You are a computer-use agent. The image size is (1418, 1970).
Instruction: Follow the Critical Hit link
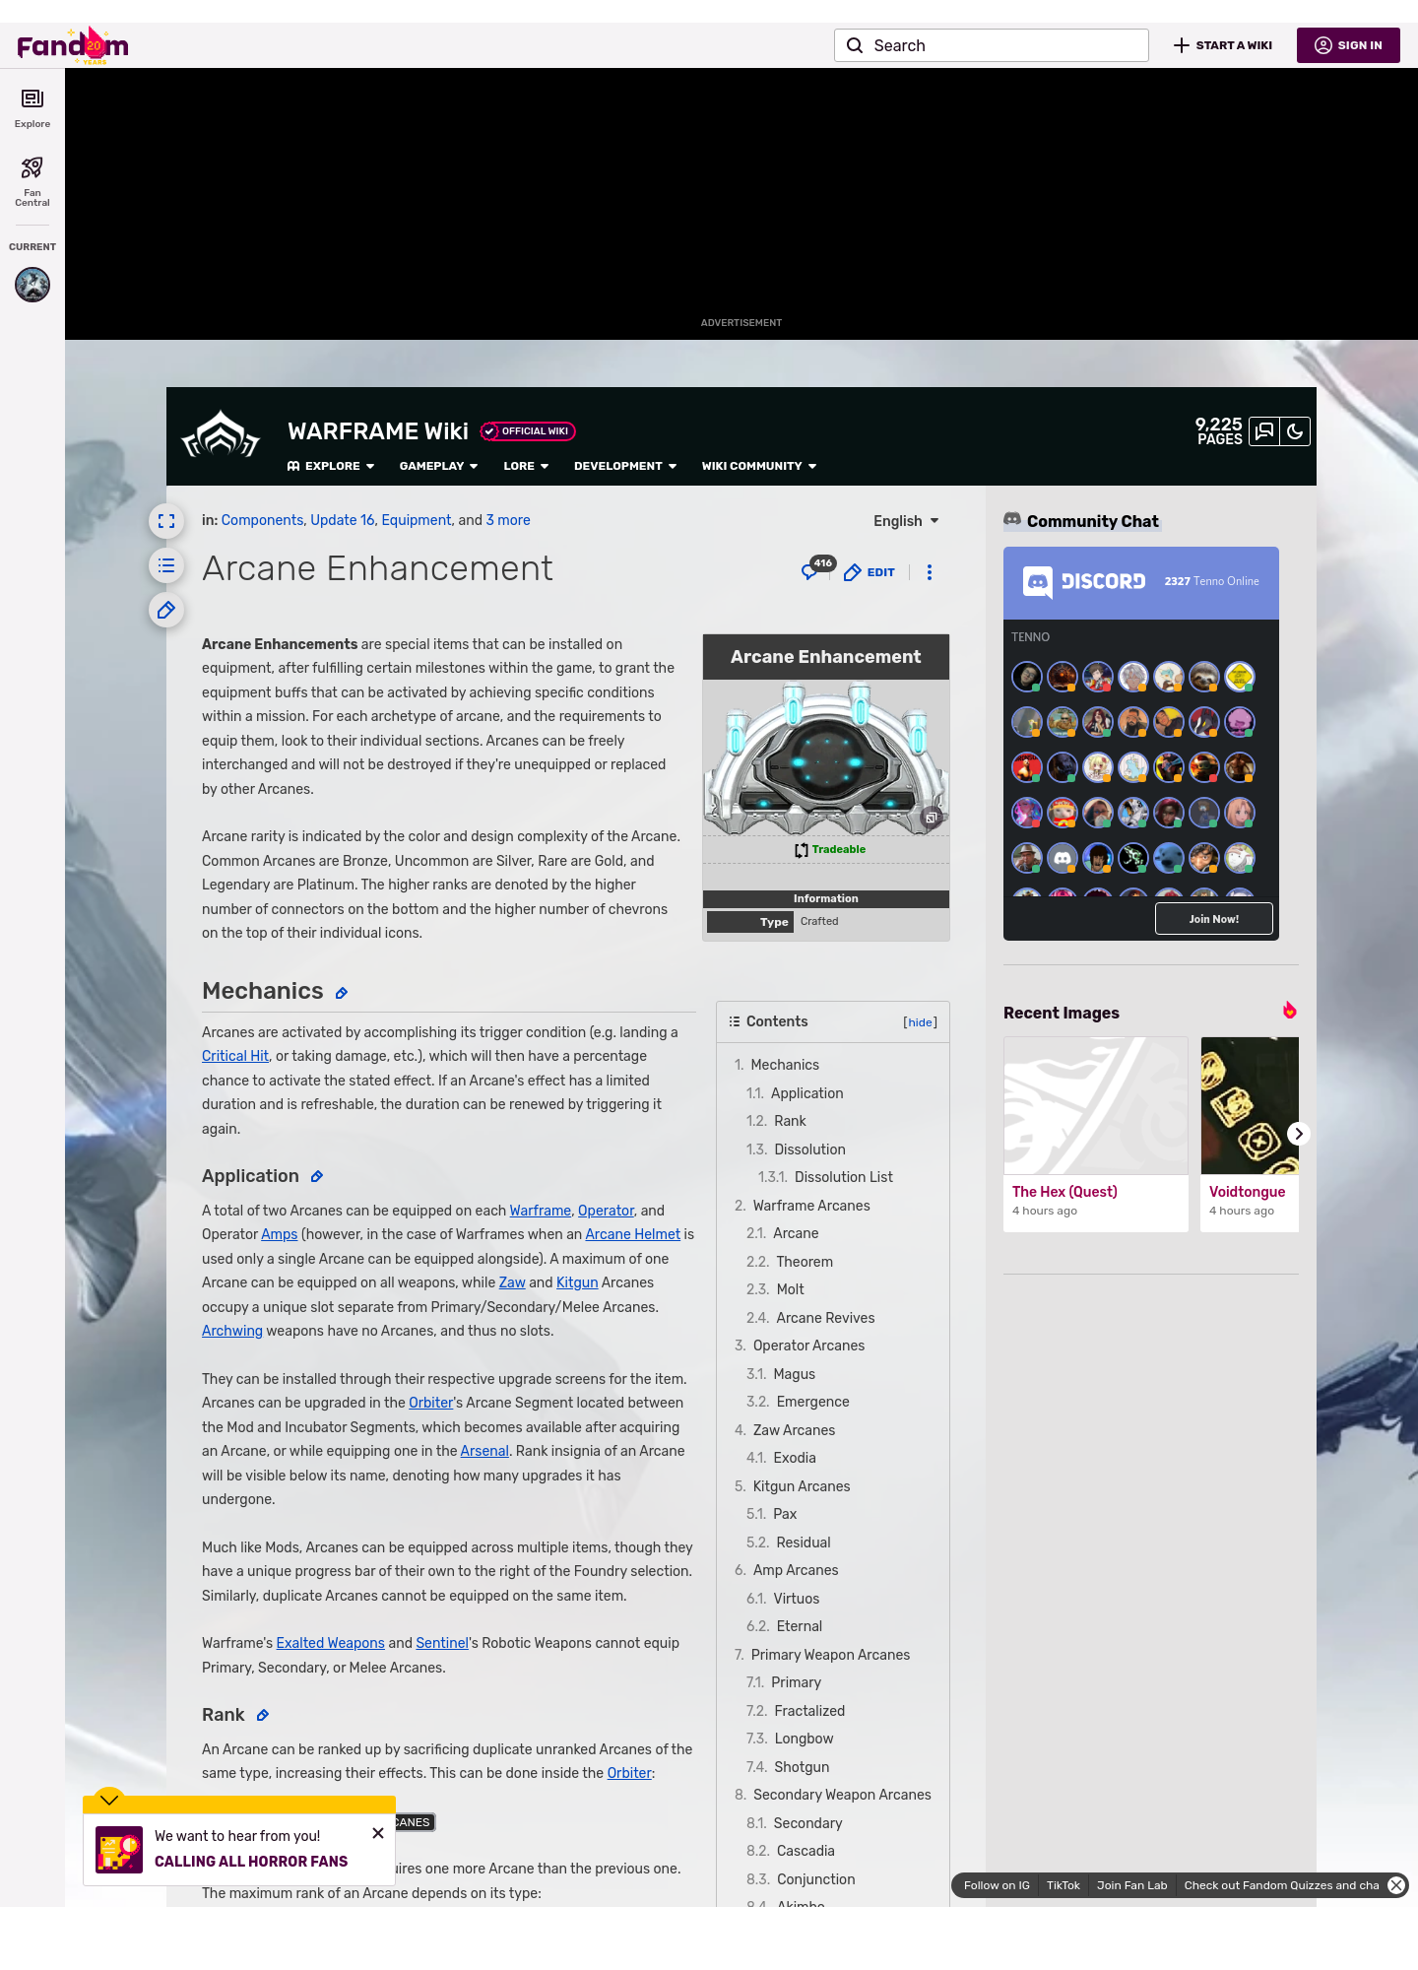[235, 1056]
